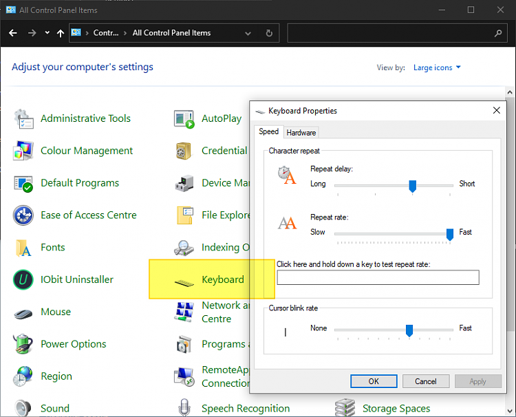Open the View by Large icons dropdown
The width and height of the screenshot is (516, 417).
click(x=437, y=67)
